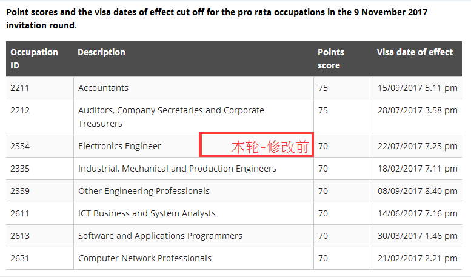Click the visa date 15/09/2017 5.11 pm
471x277 pixels.
pos(417,88)
